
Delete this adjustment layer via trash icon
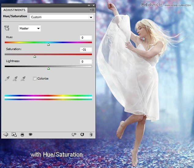91,135
